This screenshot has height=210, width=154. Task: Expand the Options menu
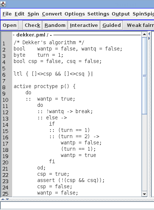point(75,14)
